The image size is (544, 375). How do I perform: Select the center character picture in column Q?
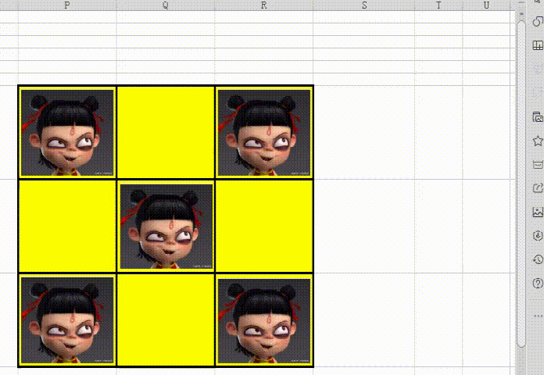tap(166, 227)
